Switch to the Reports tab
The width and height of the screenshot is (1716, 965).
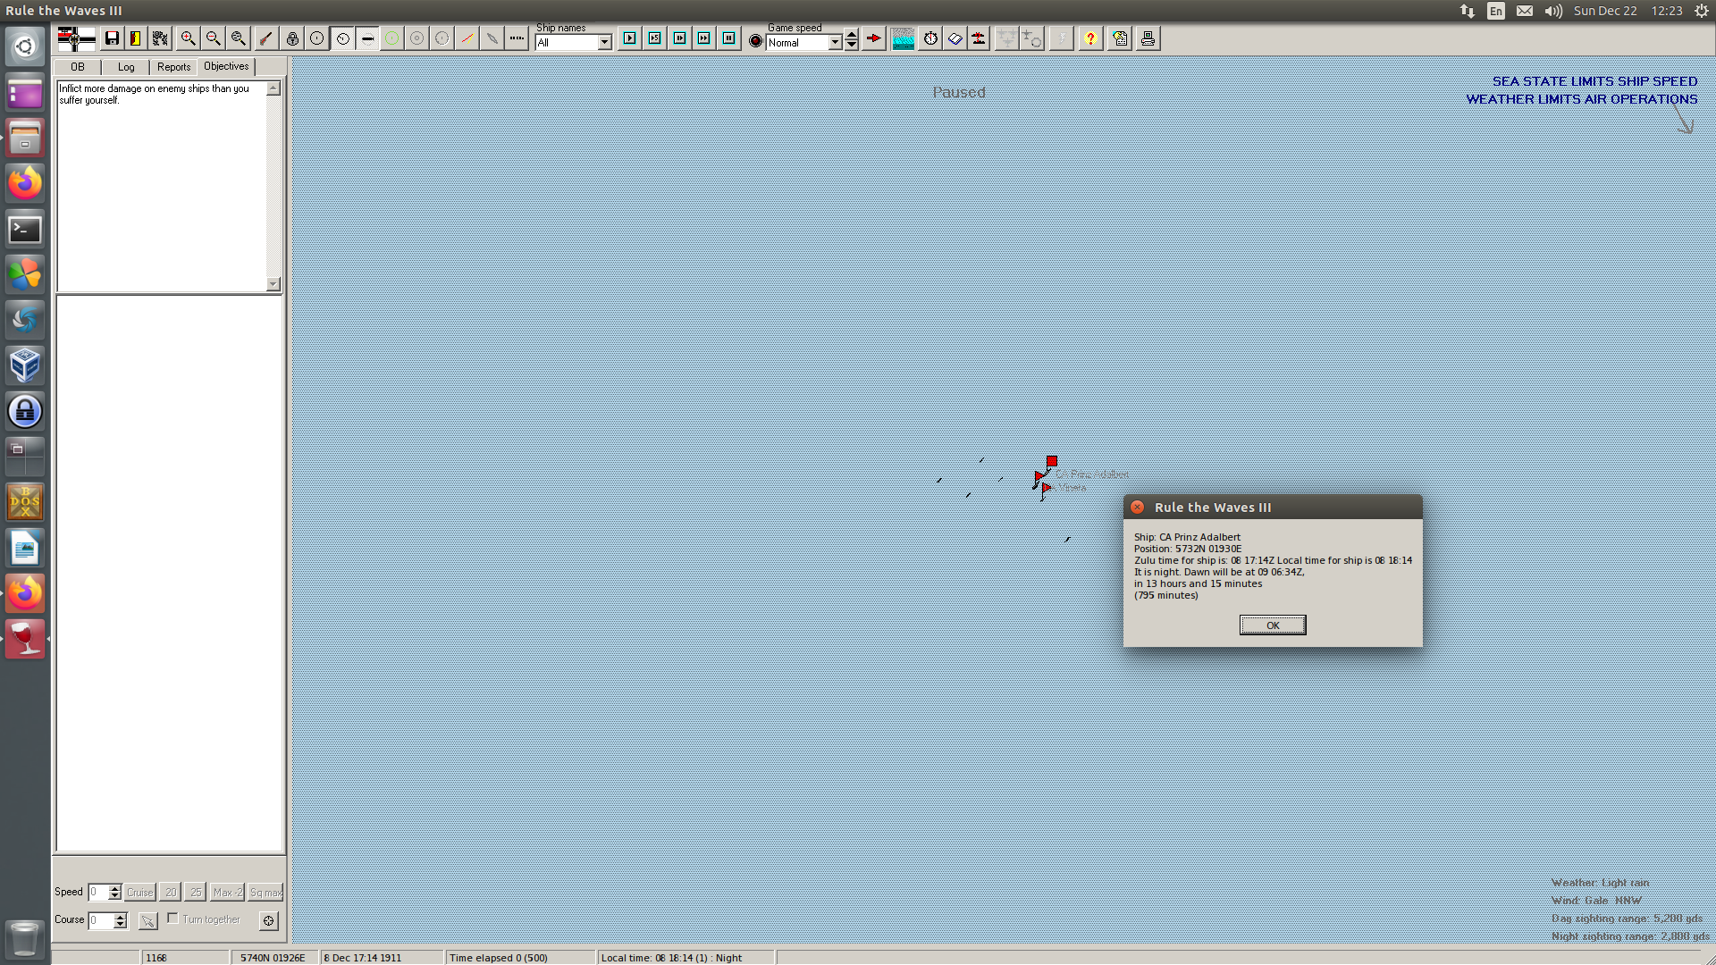point(174,67)
